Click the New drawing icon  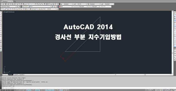pos(2,4)
